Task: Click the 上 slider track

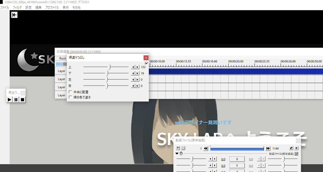Action: coord(106,67)
